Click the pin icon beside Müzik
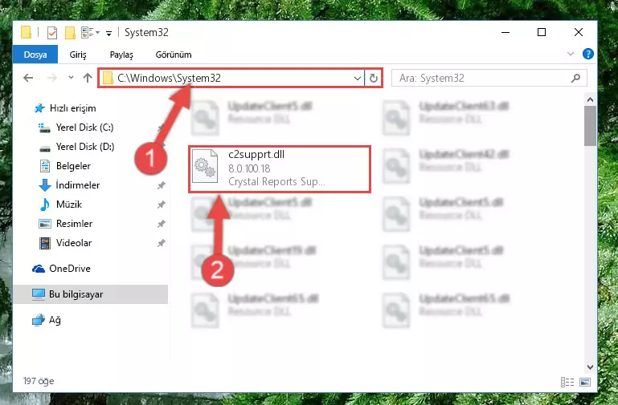The image size is (618, 405). coord(162,205)
